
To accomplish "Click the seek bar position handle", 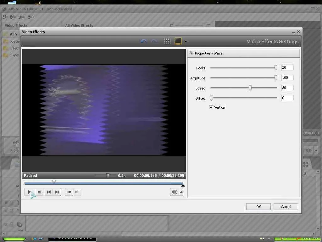I will point(54,181).
